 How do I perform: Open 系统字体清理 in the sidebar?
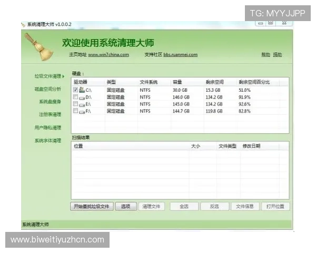coord(48,140)
